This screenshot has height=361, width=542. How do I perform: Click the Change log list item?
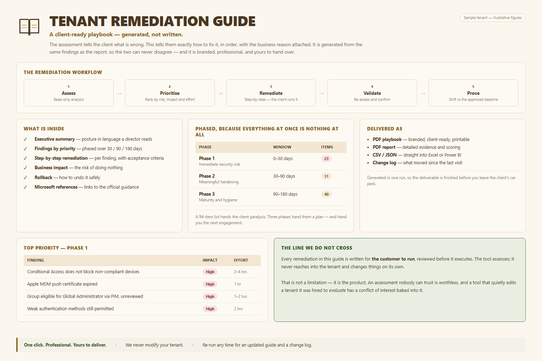pyautogui.click(x=417, y=163)
